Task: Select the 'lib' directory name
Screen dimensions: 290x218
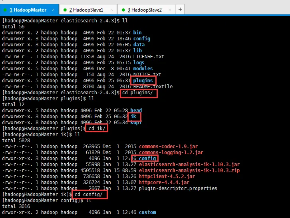Action: (137, 51)
